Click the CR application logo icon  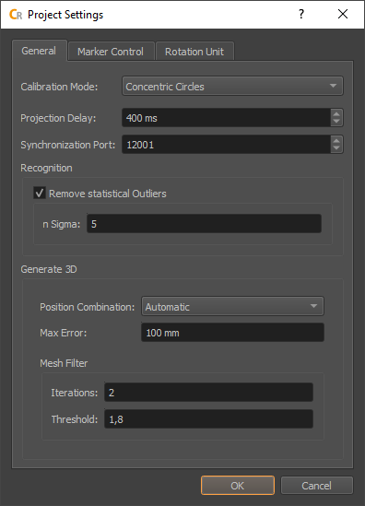click(16, 15)
